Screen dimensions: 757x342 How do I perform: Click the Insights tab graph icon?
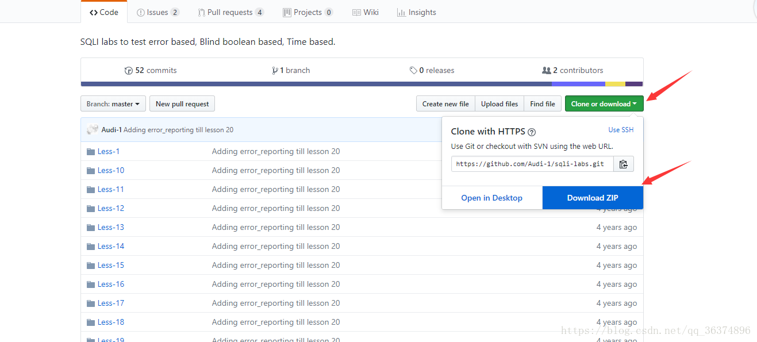401,13
